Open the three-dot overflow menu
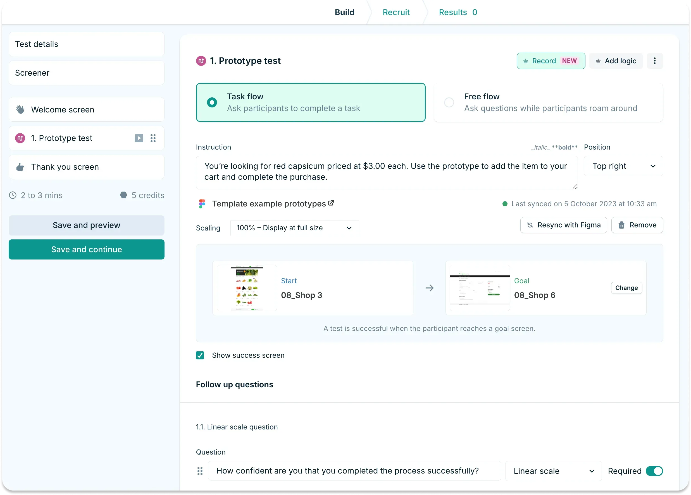 pos(654,61)
